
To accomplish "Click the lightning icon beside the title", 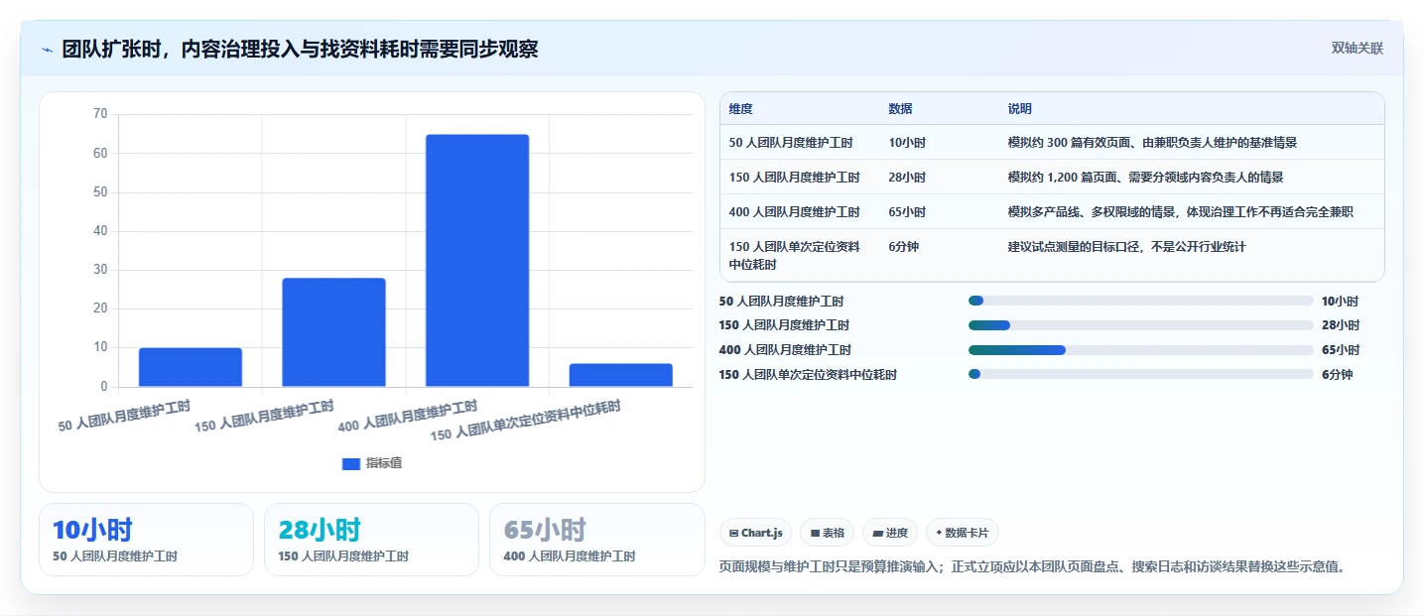I will [47, 50].
